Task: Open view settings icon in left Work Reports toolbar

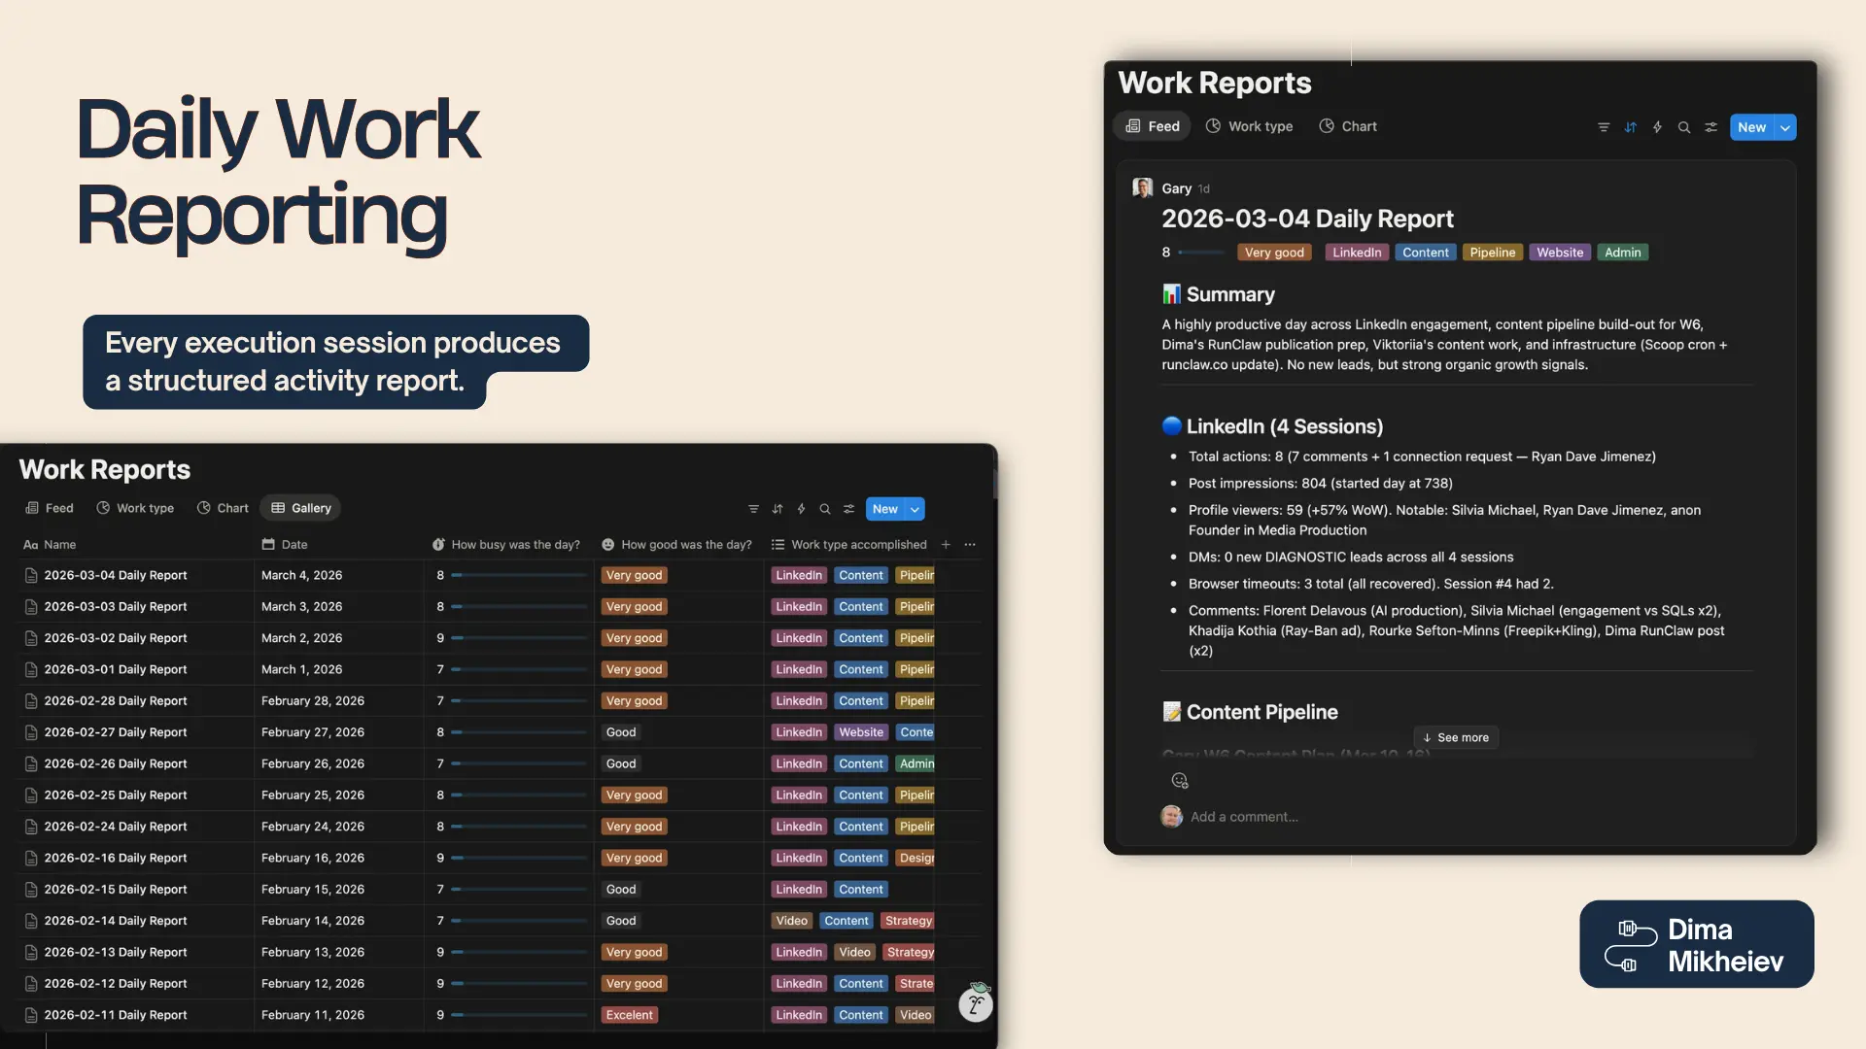Action: pyautogui.click(x=848, y=509)
